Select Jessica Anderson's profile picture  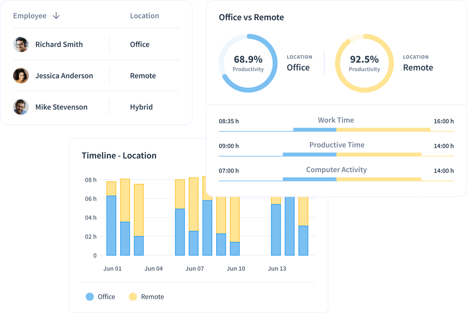click(21, 76)
